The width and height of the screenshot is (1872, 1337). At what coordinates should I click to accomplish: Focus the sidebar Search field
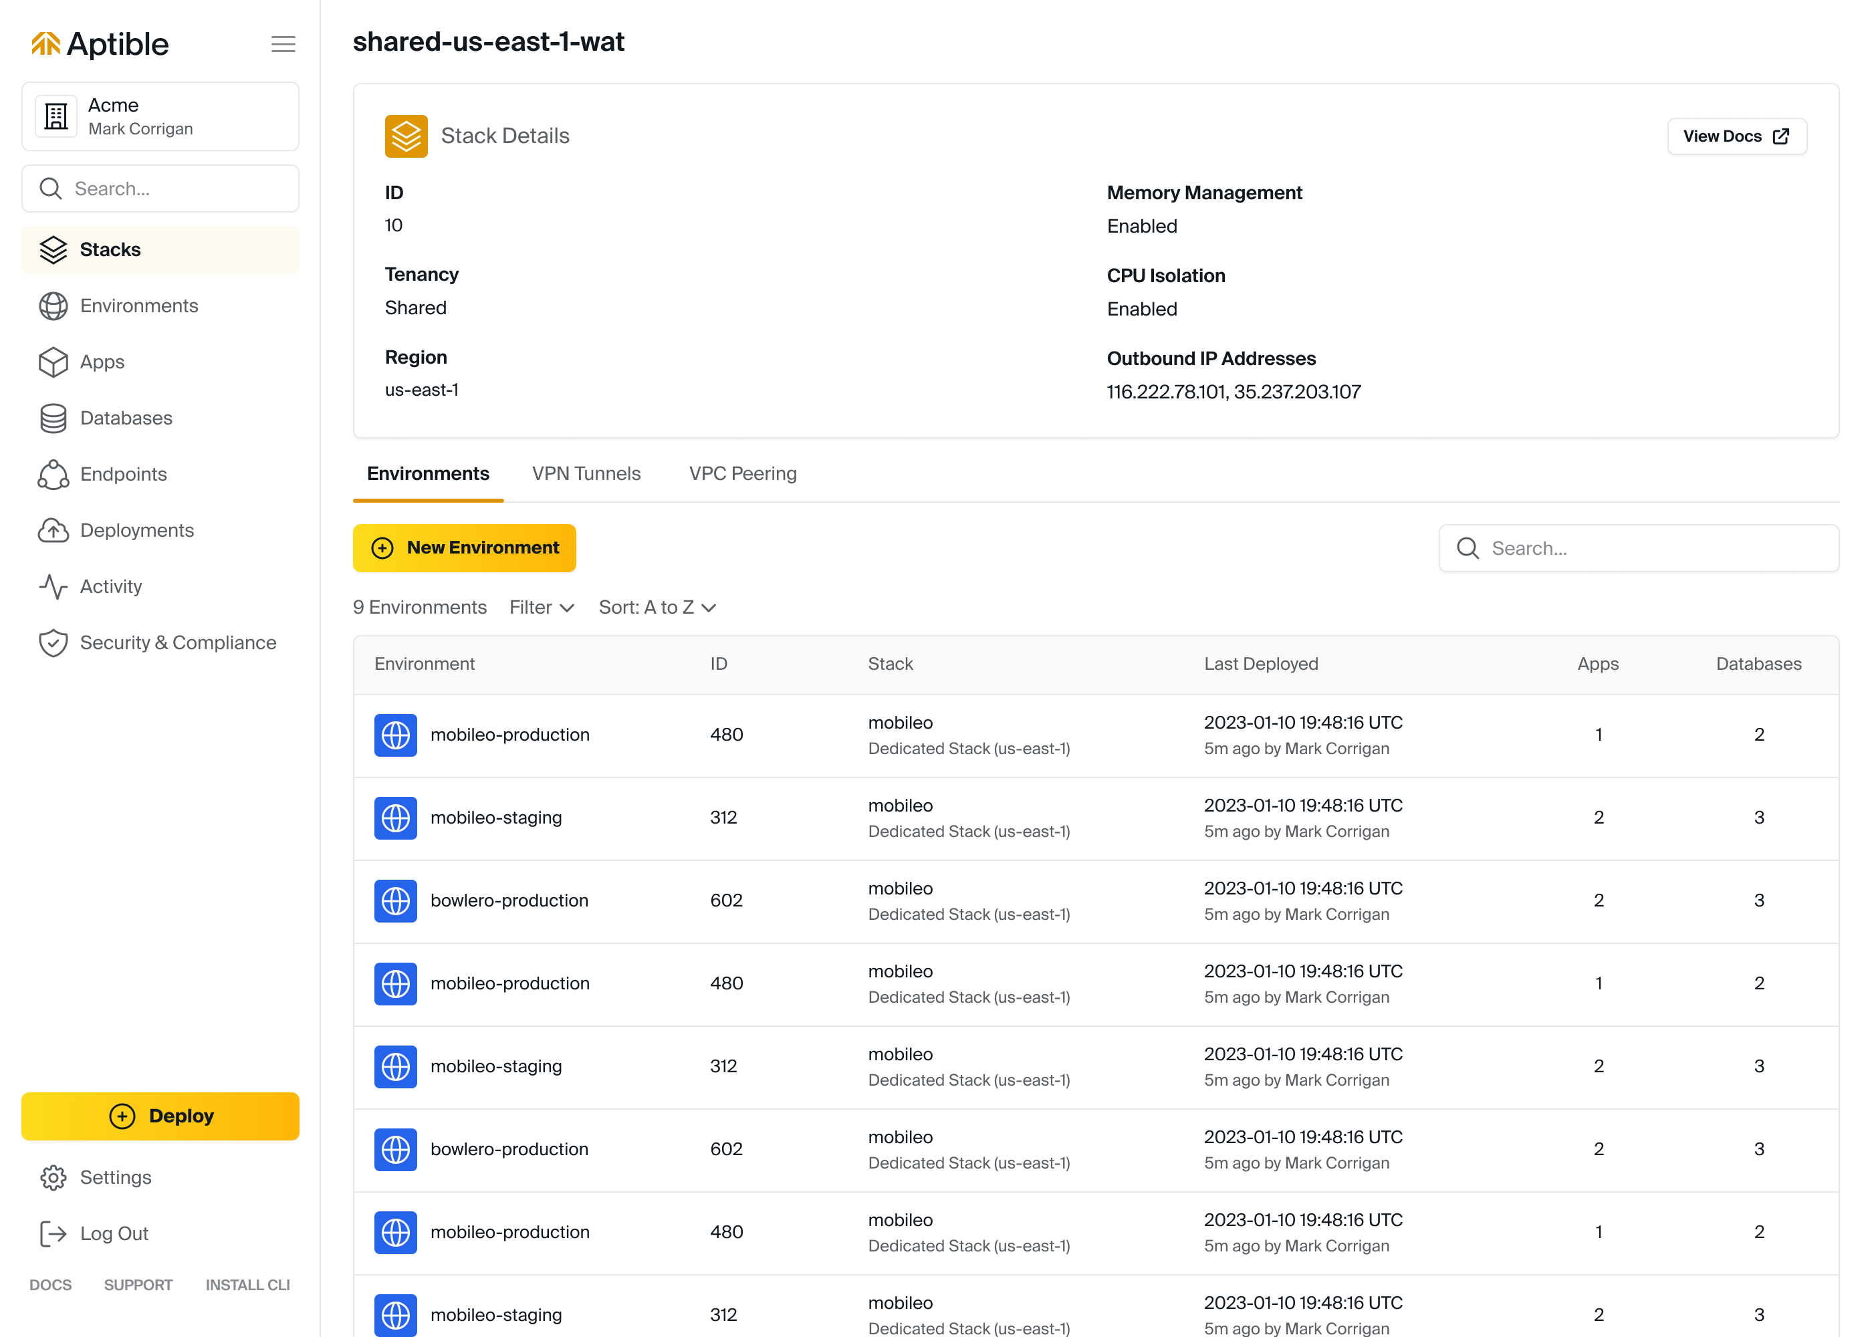[x=160, y=189]
